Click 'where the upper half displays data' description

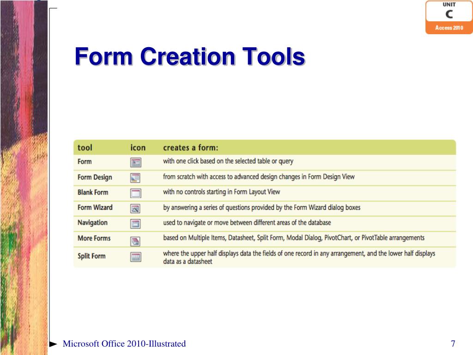point(299,257)
